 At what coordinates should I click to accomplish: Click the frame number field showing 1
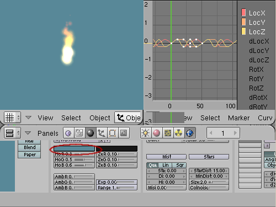click(223, 133)
